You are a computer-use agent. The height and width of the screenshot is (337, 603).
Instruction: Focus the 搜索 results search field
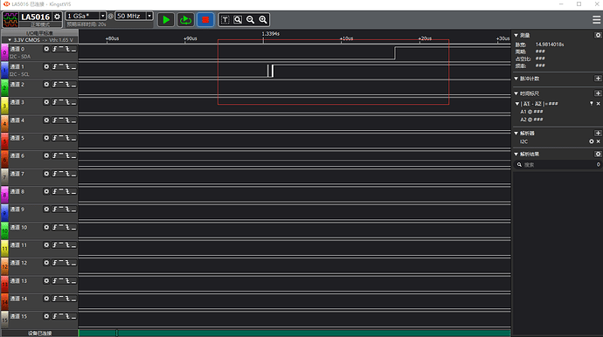click(558, 164)
